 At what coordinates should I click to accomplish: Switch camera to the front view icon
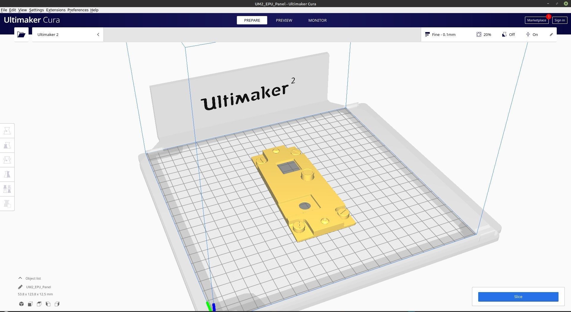coord(30,304)
